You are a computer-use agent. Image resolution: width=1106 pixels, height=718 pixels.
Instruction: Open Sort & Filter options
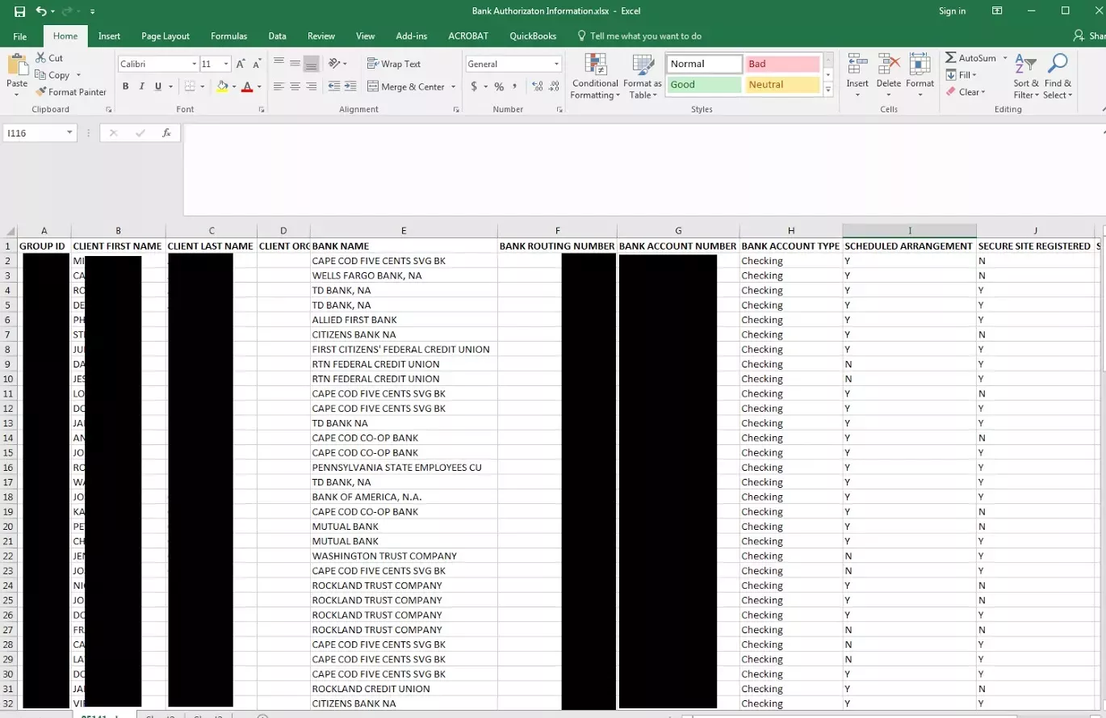pos(1025,78)
